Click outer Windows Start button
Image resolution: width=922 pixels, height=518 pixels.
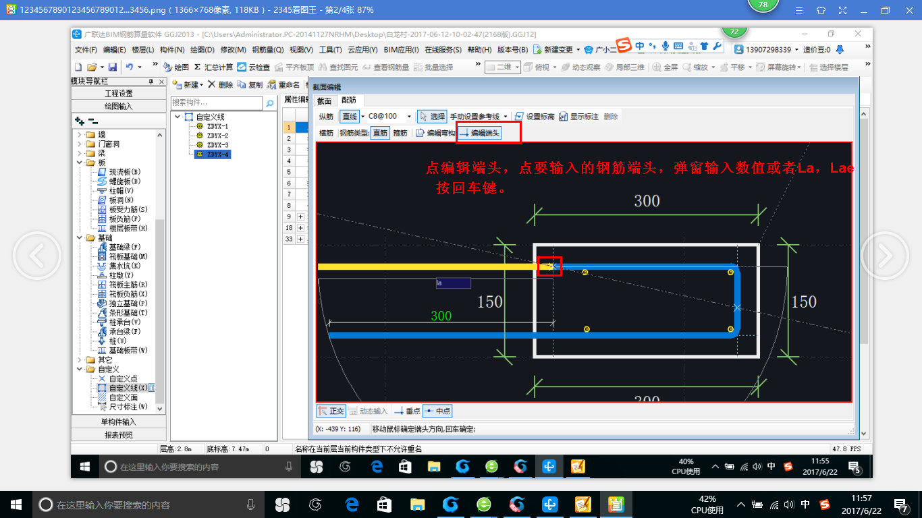click(x=16, y=505)
